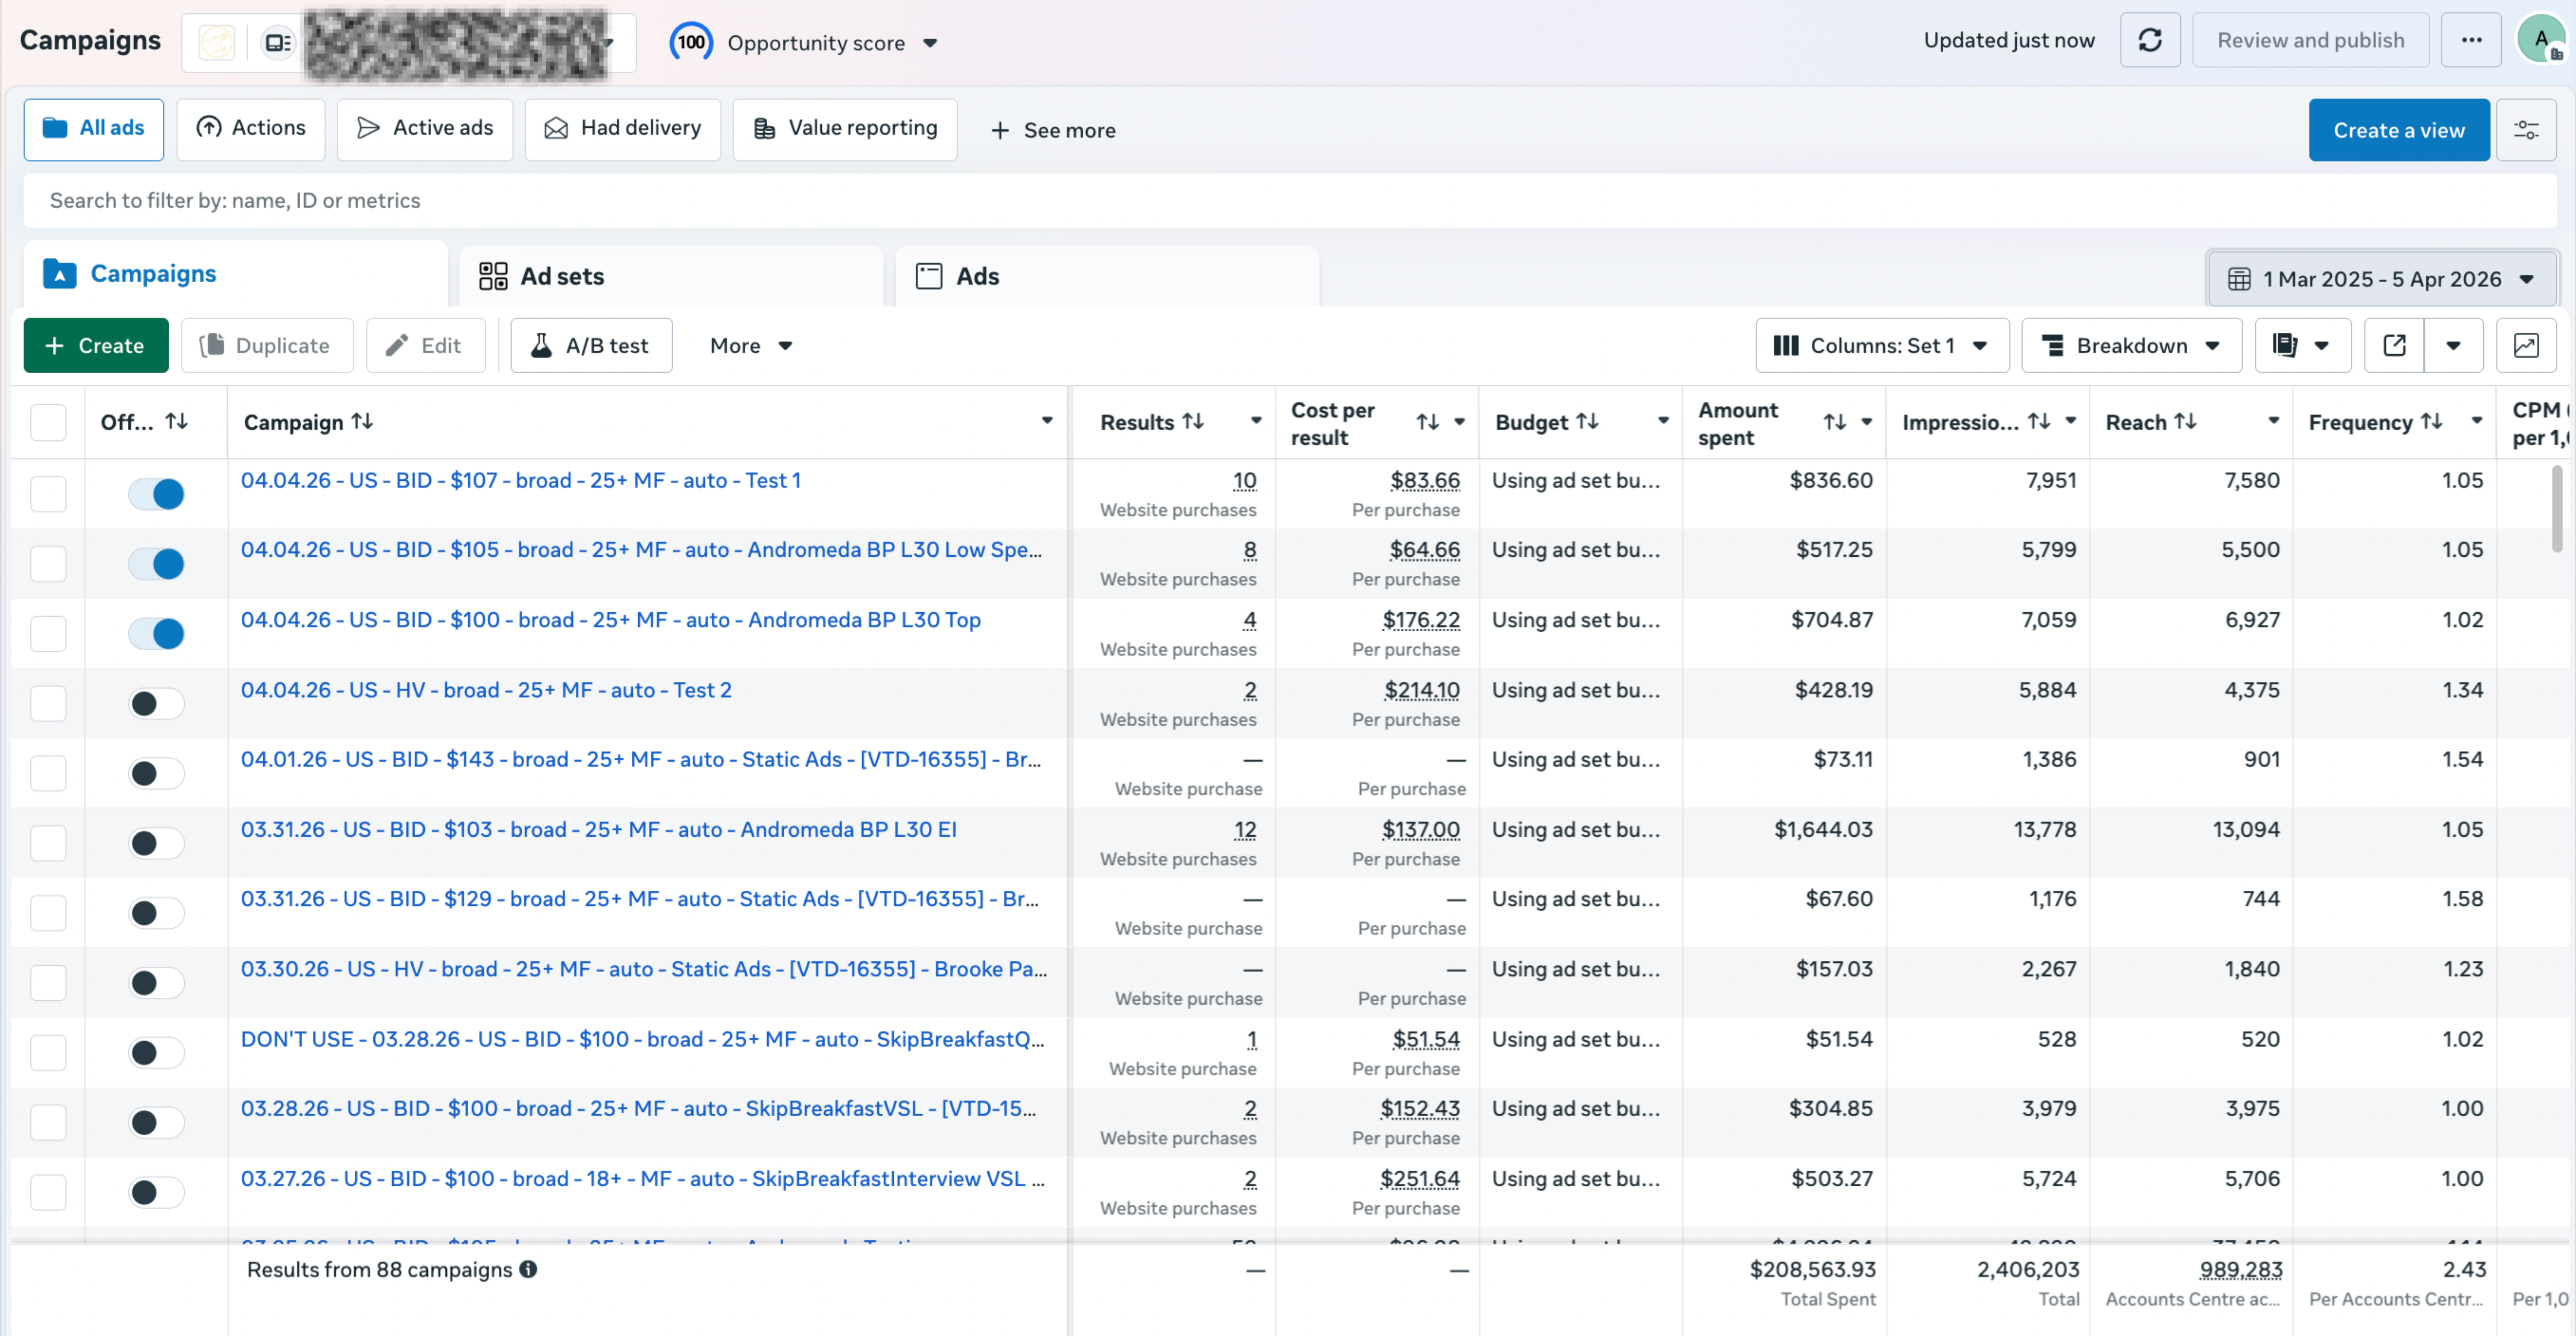The height and width of the screenshot is (1336, 2576).
Task: Open the Columns: Set 1 dropdown
Action: pyautogui.click(x=1882, y=346)
